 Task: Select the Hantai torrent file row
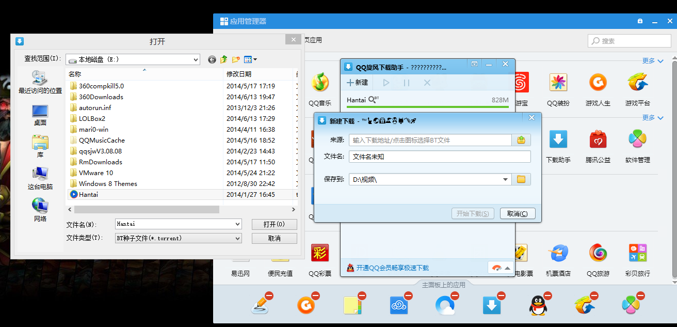point(182,194)
